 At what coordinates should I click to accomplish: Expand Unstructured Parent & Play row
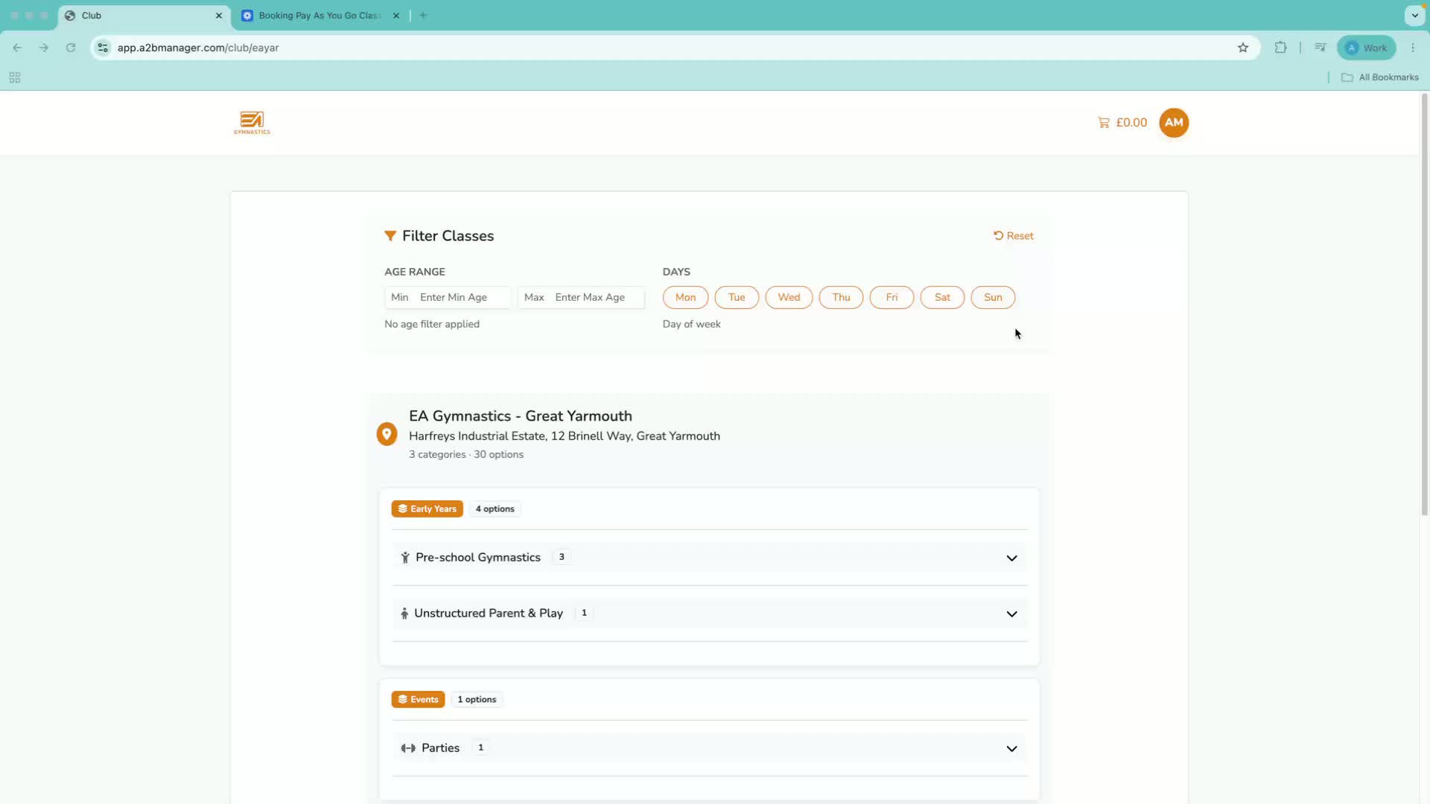pyautogui.click(x=710, y=613)
